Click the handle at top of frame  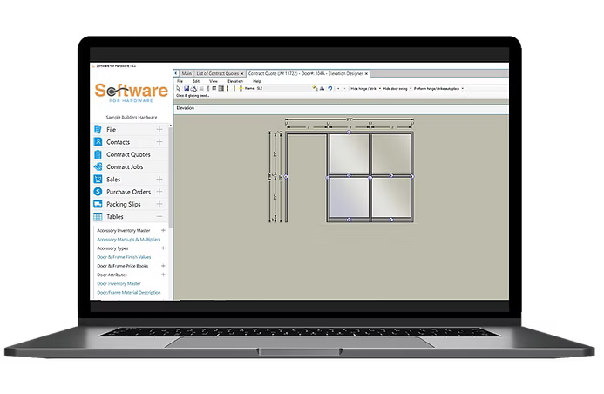(x=349, y=132)
